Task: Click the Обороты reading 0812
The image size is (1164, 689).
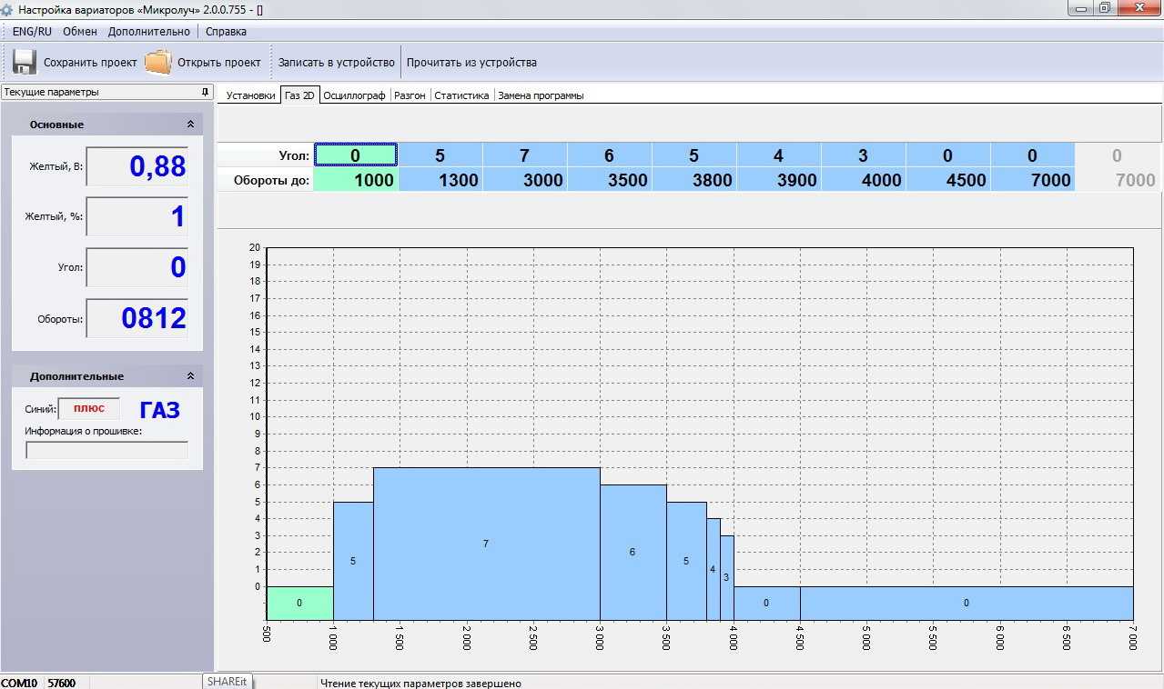Action: pos(137,318)
